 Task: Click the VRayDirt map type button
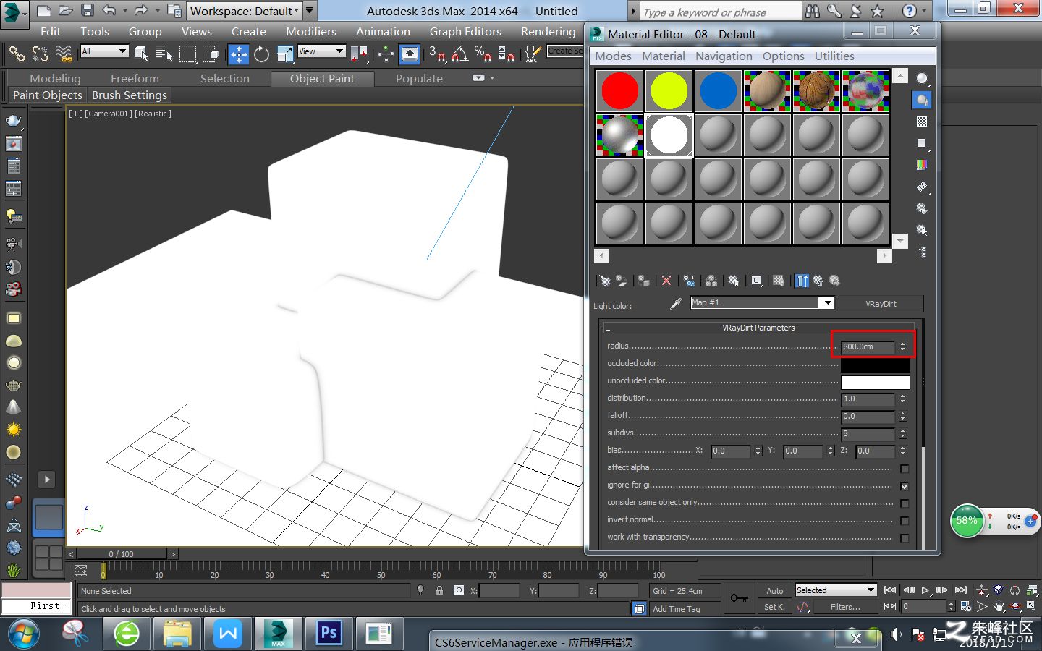tap(881, 304)
